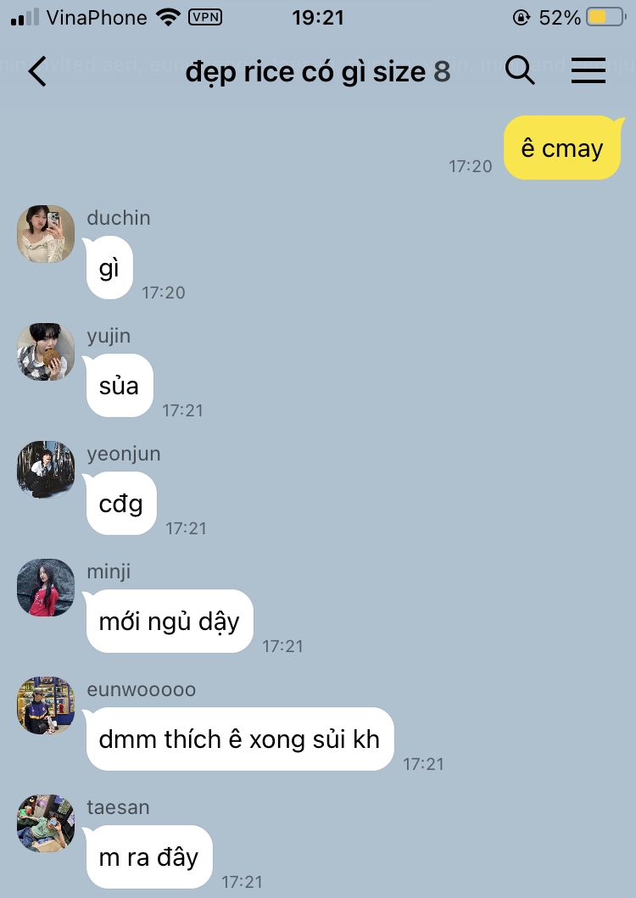Tap the 'm ra đây' message bubble
Image resolution: width=636 pixels, height=898 pixels.
click(x=148, y=857)
